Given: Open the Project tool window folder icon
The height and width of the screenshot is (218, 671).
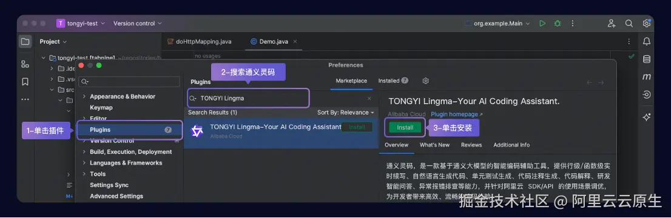Looking at the screenshot, I should pos(25,41).
